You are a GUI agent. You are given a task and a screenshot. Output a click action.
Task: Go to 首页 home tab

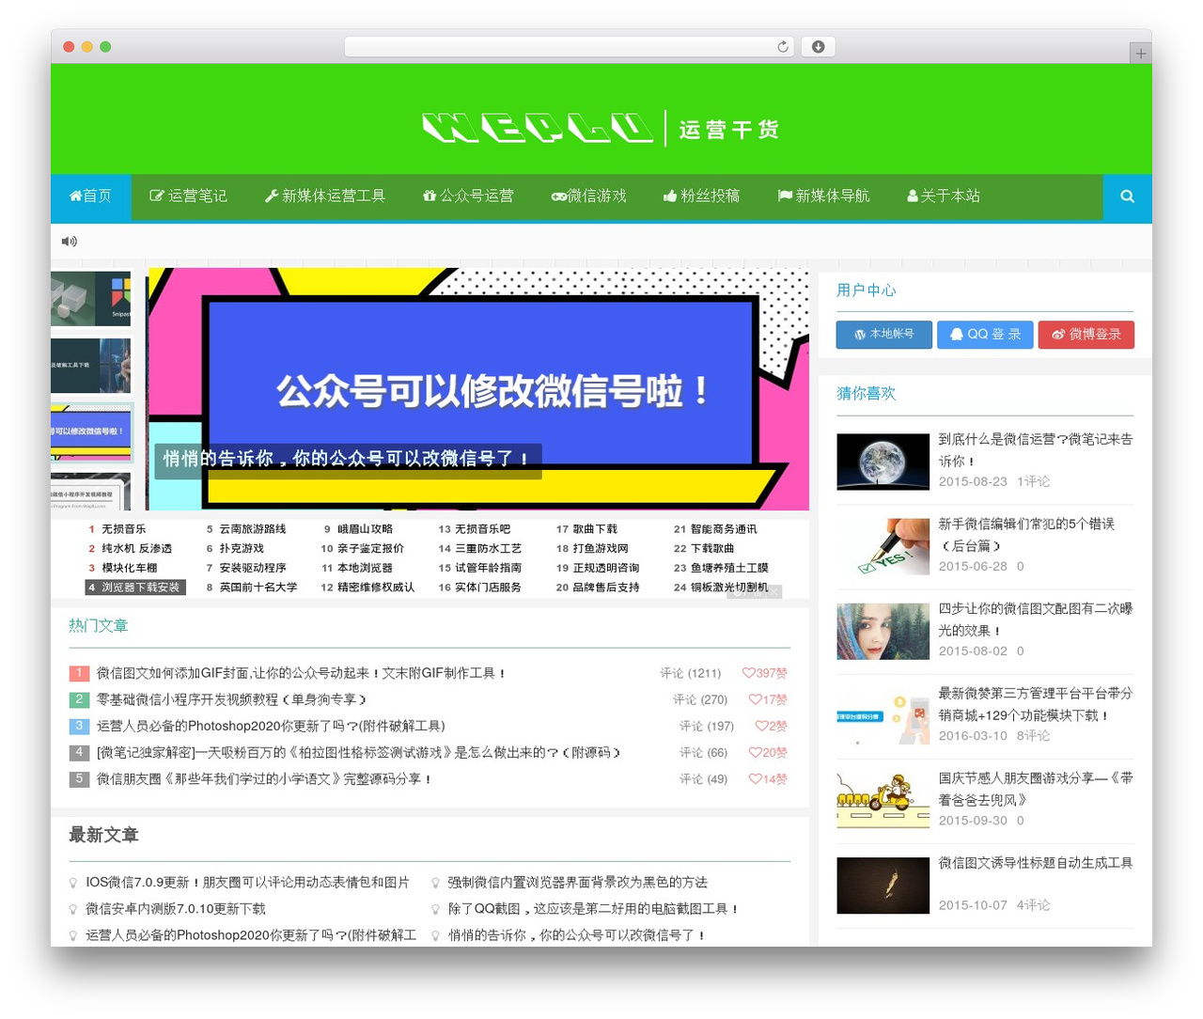point(90,196)
